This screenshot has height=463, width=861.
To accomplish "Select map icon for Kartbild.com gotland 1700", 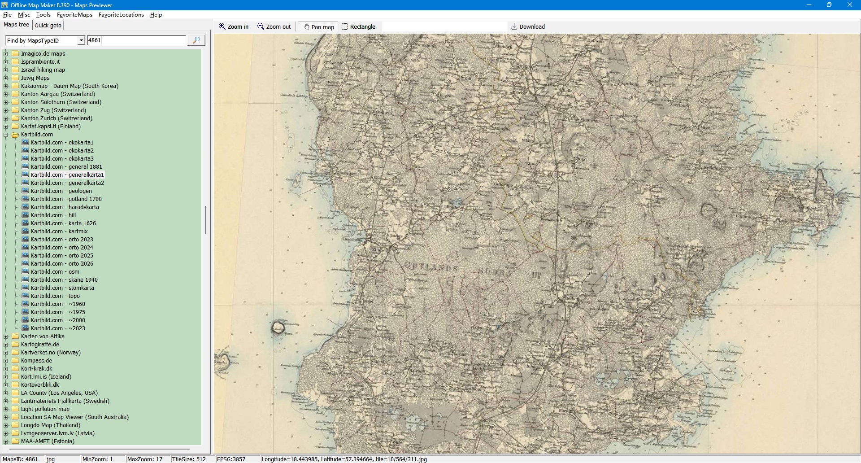I will point(25,199).
